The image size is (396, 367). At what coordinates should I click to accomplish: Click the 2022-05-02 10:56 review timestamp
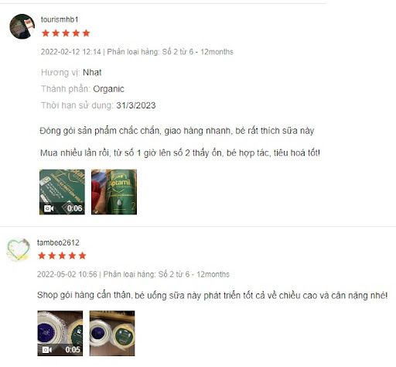67,274
